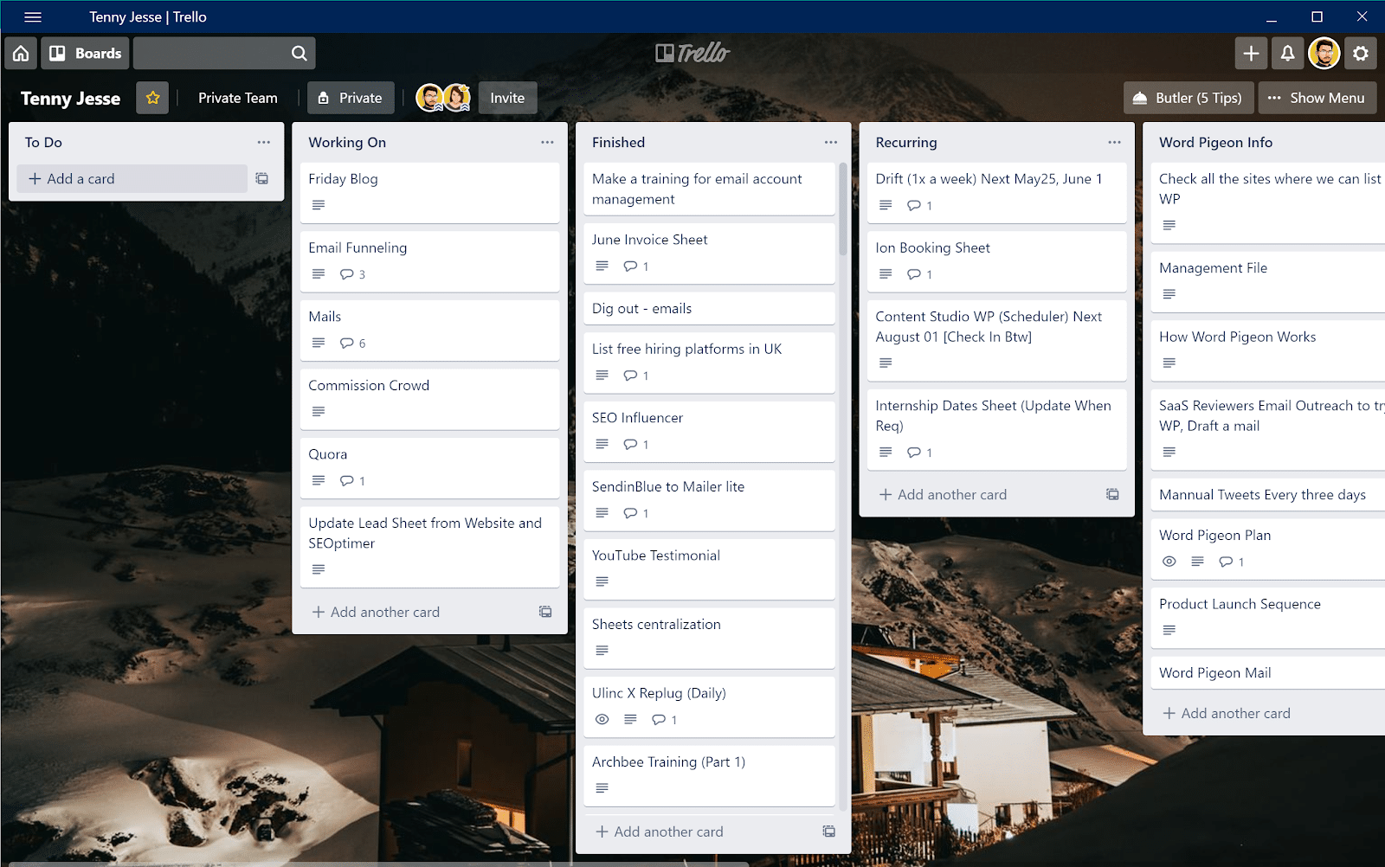The width and height of the screenshot is (1385, 867).
Task: Open SendinBlue to Mailer lite card
Action: 710,500
